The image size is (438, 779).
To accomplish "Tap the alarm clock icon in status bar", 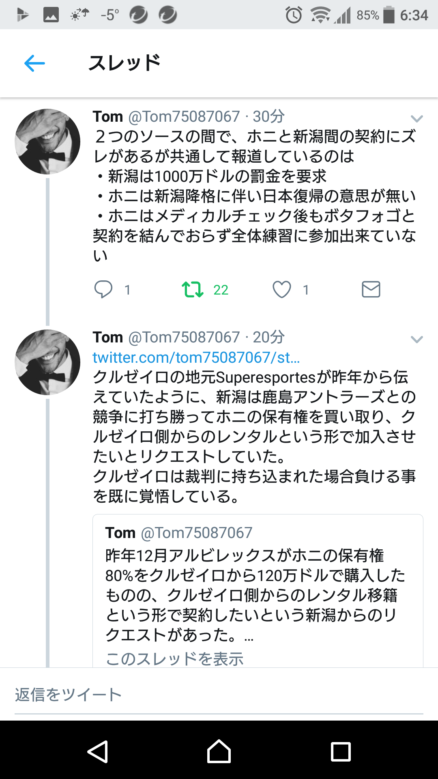I will coord(294,15).
